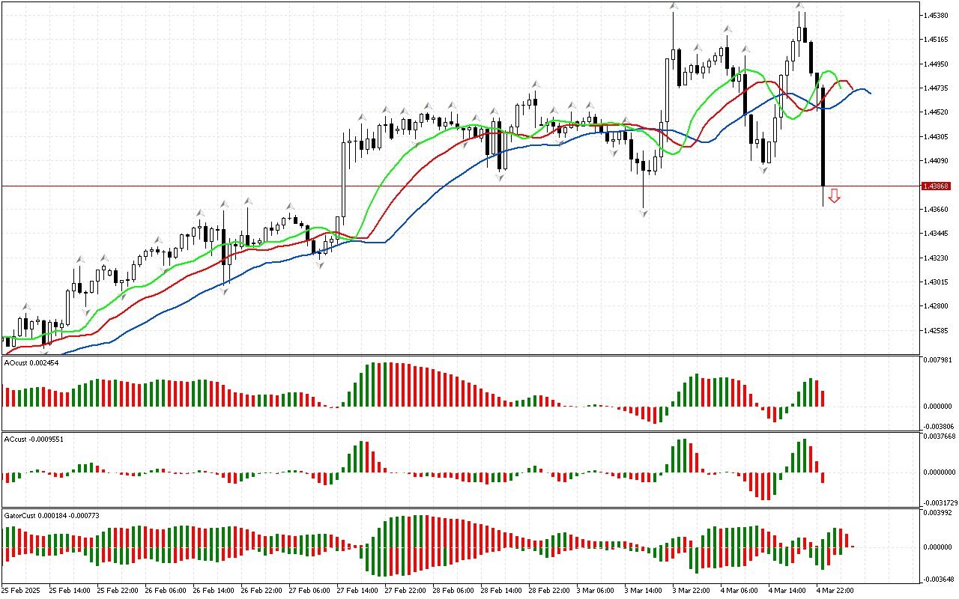Click the 28 Feb 14:00 time label
The height and width of the screenshot is (599, 959).
tap(501, 590)
